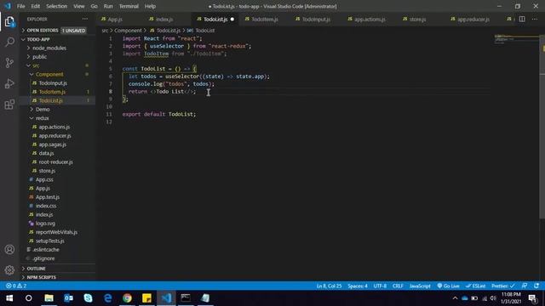This screenshot has height=306, width=545.
Task: Open Outlook from the taskbar
Action: pos(68,298)
